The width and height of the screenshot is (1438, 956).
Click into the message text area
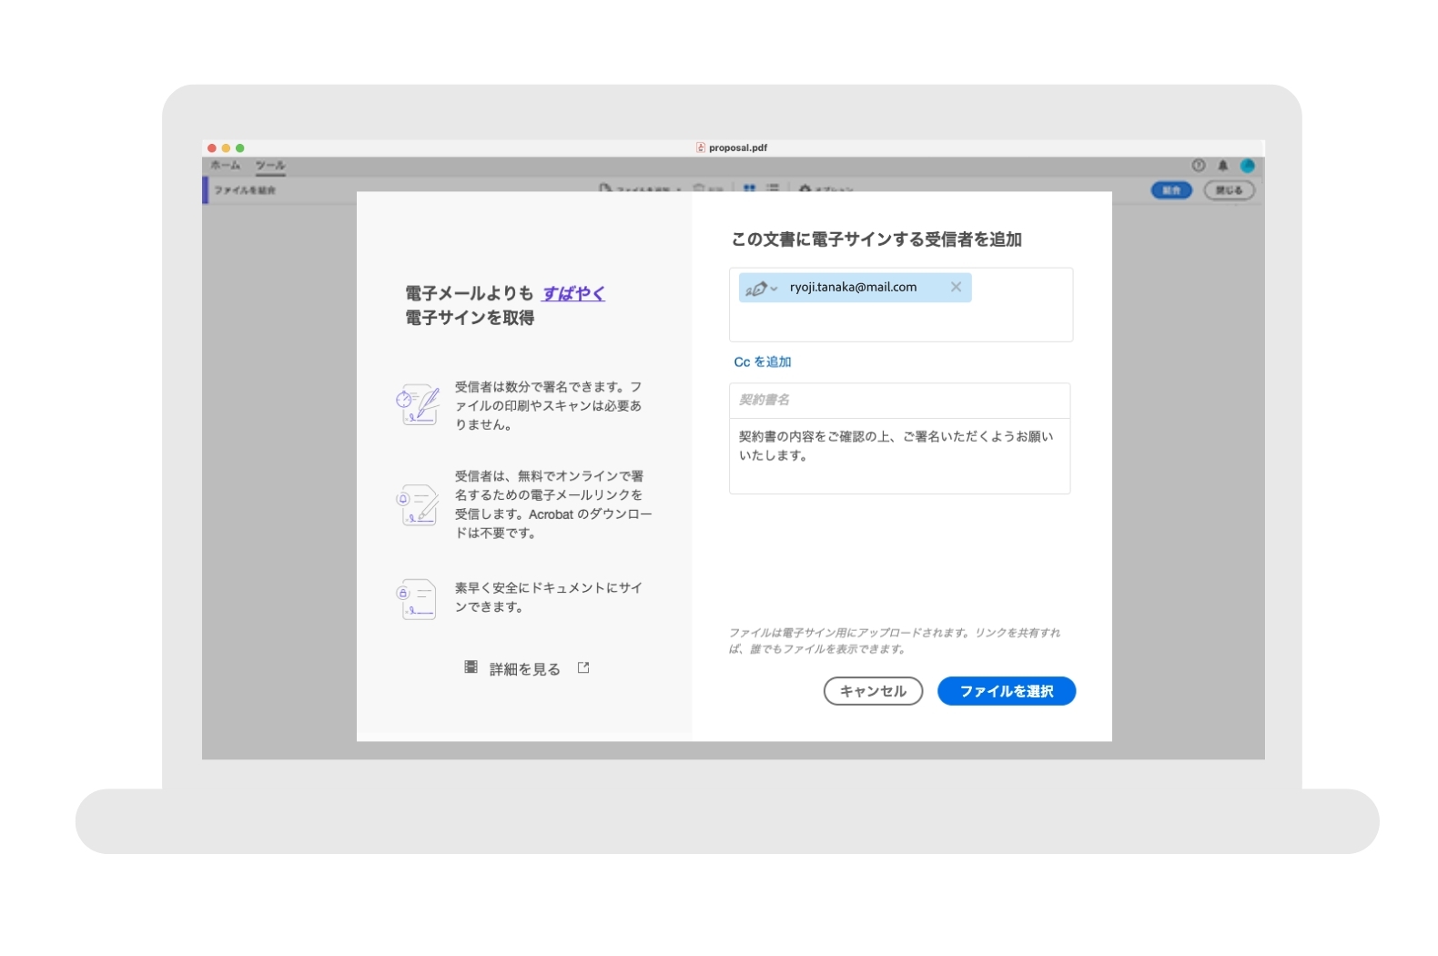pos(899,455)
